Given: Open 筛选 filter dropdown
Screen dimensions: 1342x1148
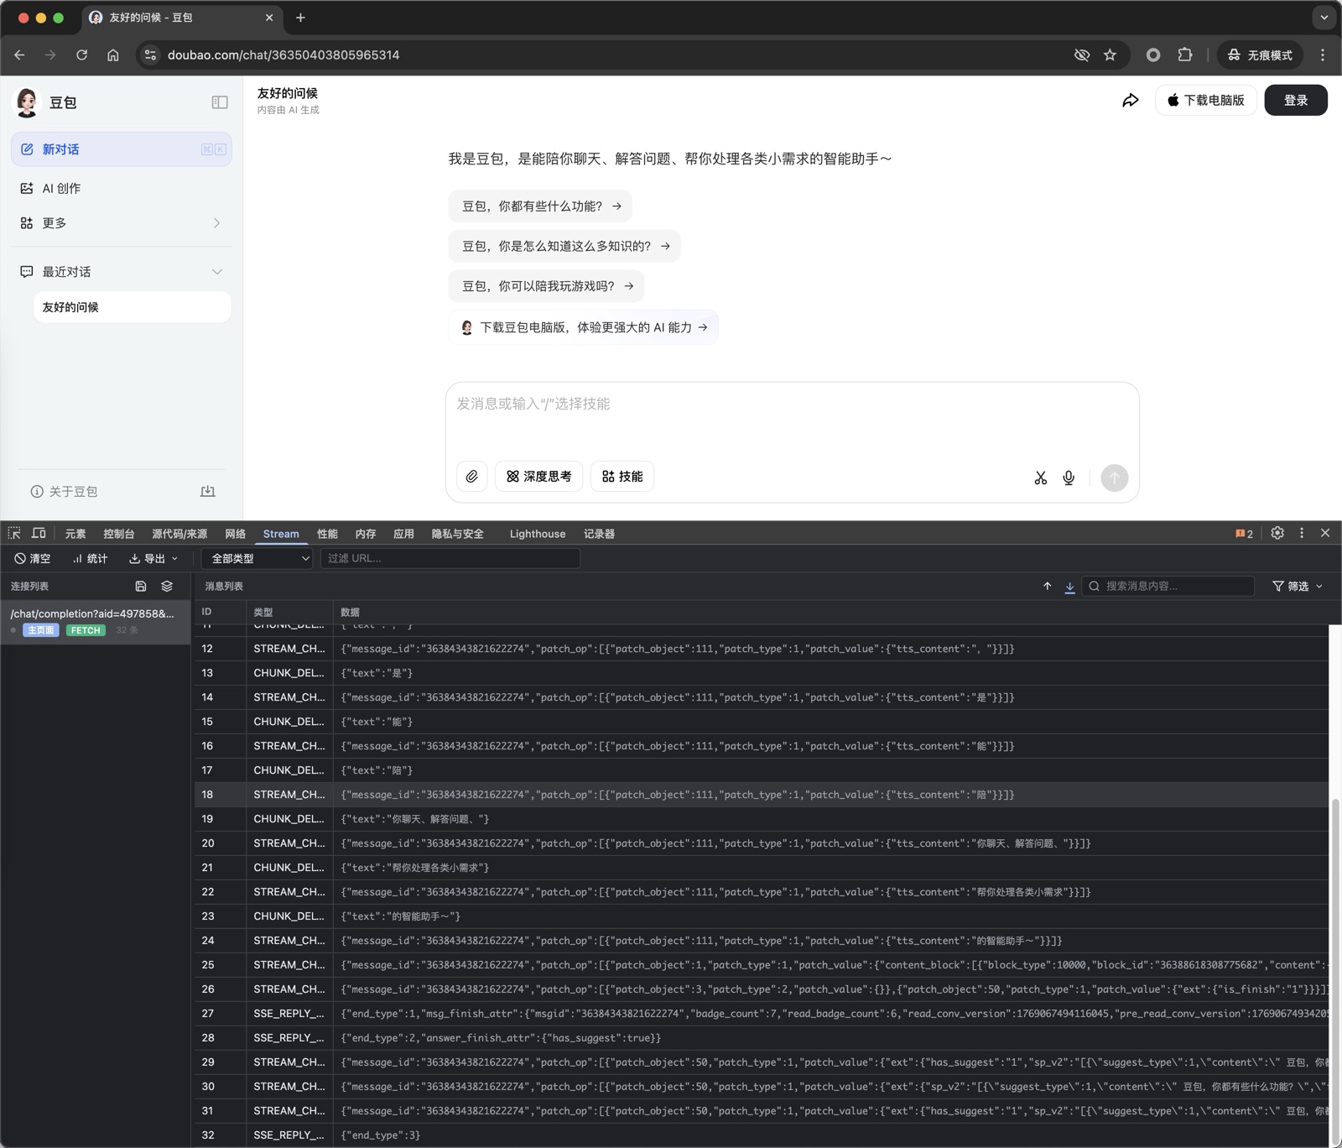Looking at the screenshot, I should click(x=1298, y=587).
